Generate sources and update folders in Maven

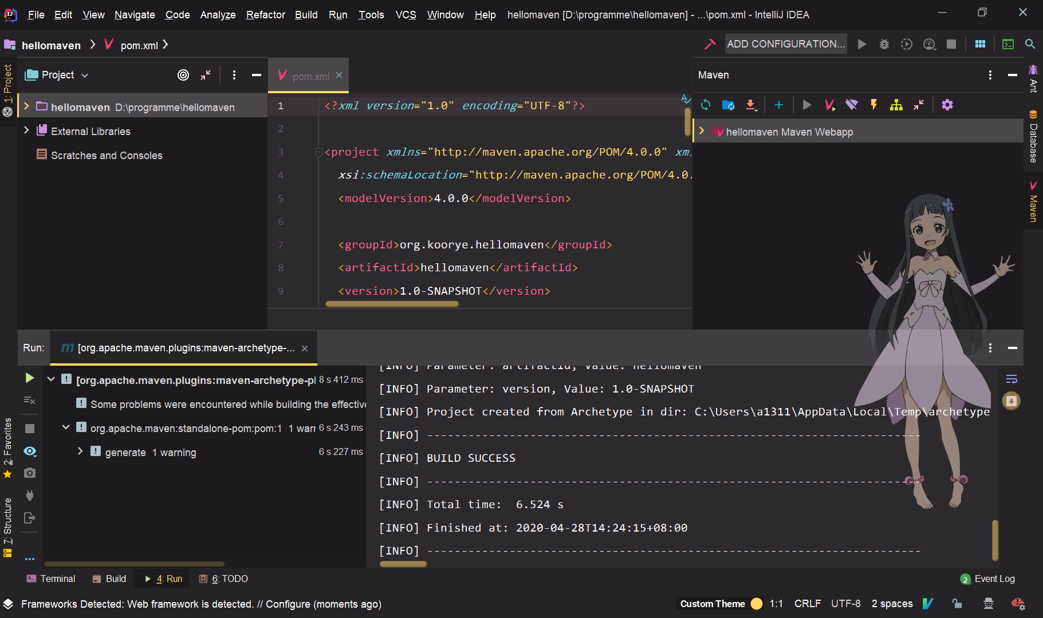[728, 105]
